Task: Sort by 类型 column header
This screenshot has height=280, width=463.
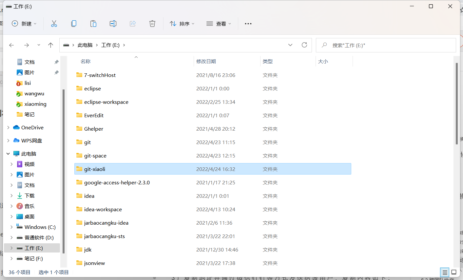Action: (268, 61)
